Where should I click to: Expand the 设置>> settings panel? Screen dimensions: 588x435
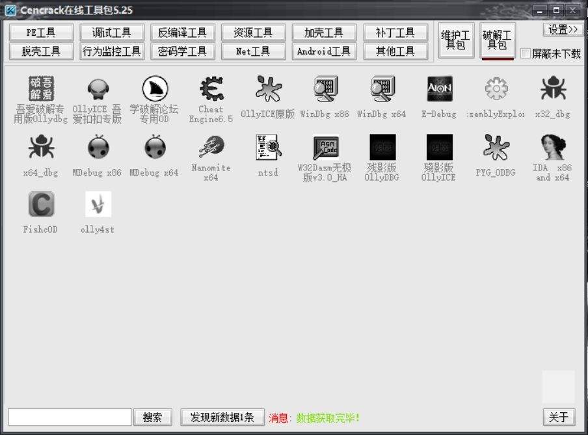[563, 29]
